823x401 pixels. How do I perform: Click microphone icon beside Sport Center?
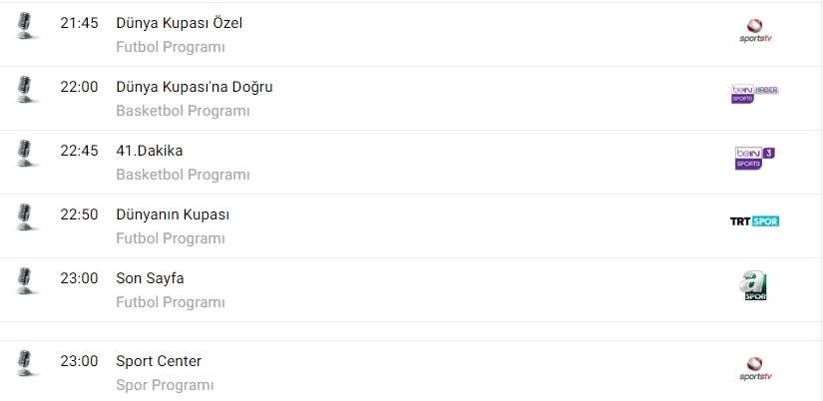pos(27,364)
